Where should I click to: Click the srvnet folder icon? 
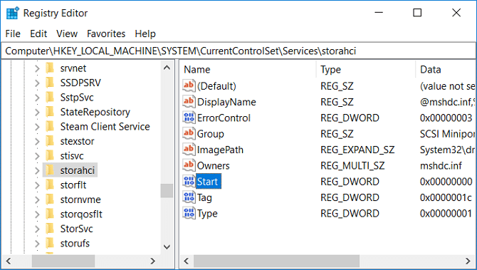click(50, 68)
